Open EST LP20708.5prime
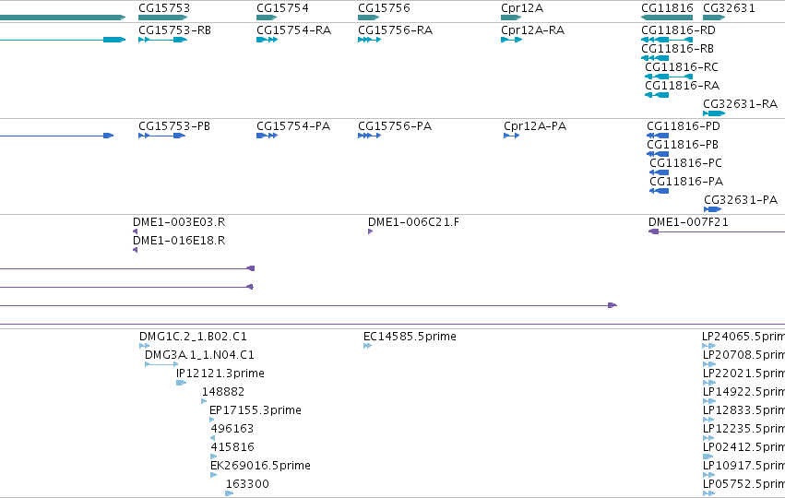This screenshot has height=498, width=785. 709,364
